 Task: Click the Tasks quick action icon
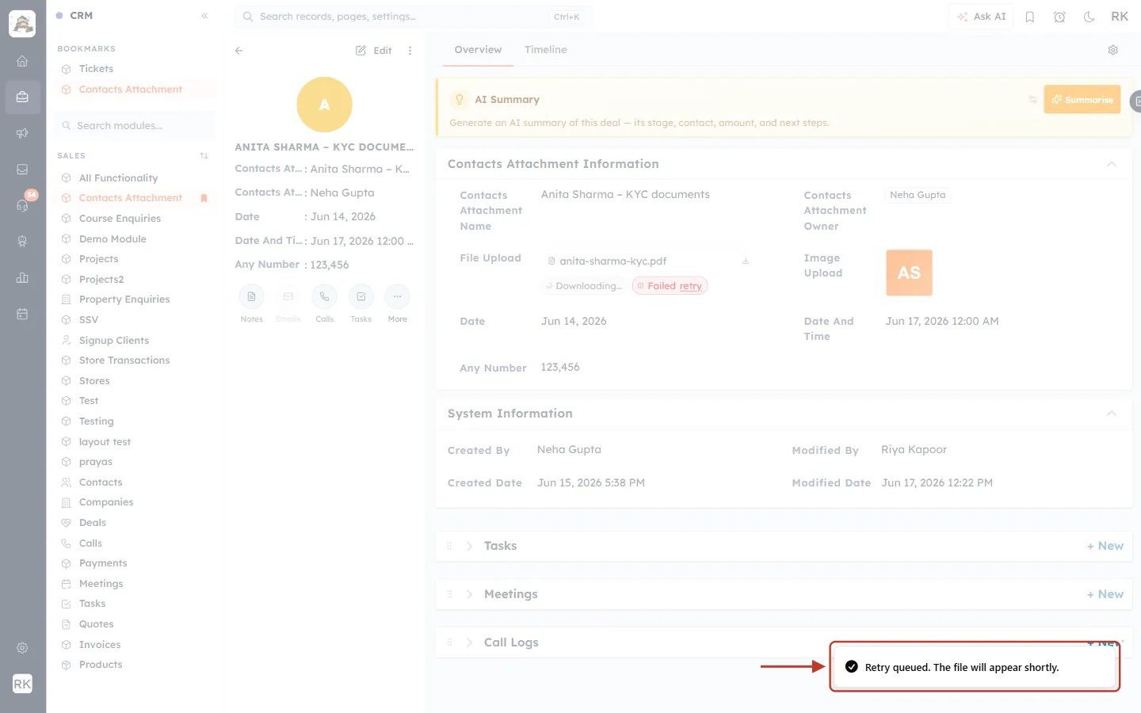point(361,297)
